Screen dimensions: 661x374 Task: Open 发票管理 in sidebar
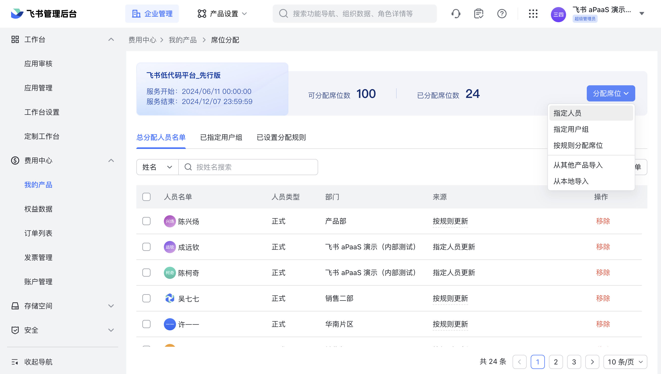point(38,257)
